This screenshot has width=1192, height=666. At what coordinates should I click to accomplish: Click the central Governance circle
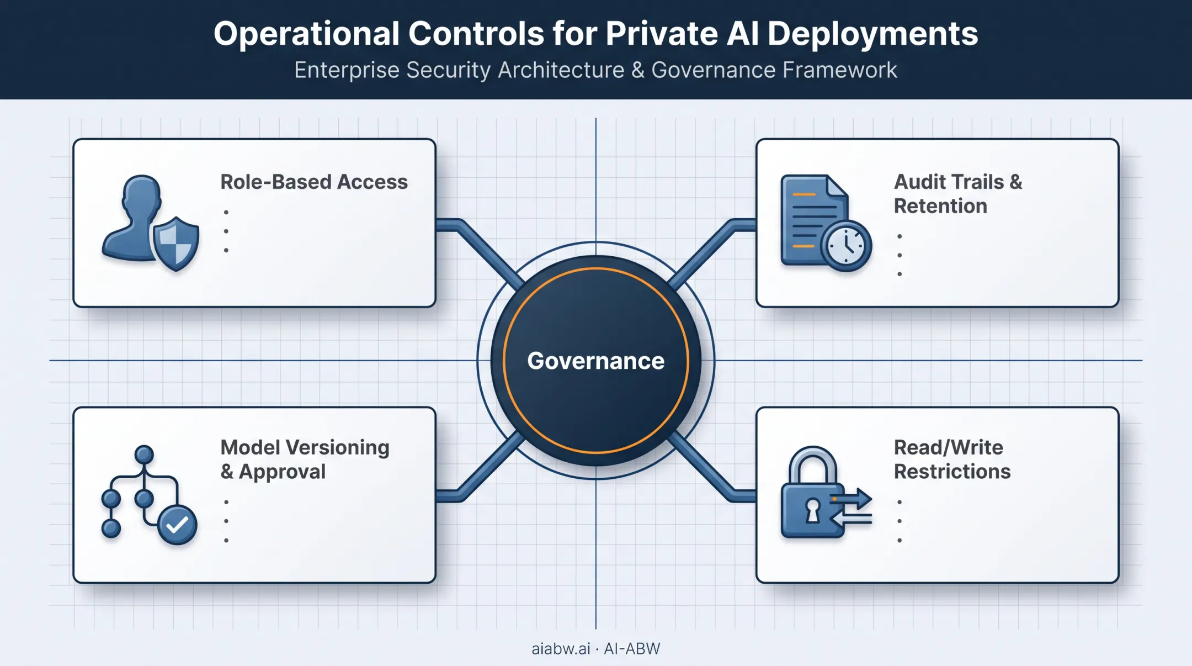click(596, 361)
